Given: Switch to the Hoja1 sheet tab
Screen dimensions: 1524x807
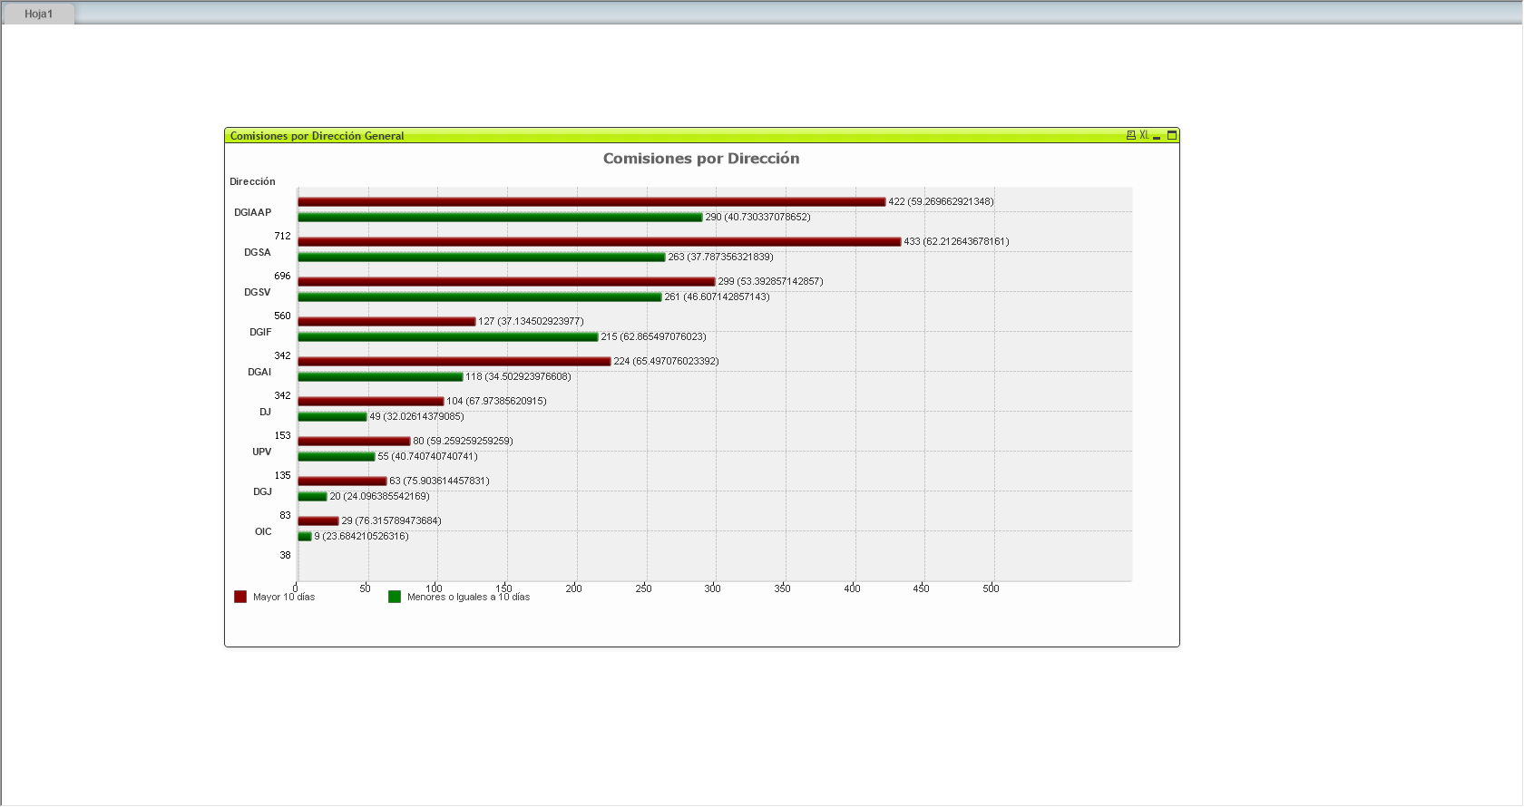Looking at the screenshot, I should [x=38, y=14].
